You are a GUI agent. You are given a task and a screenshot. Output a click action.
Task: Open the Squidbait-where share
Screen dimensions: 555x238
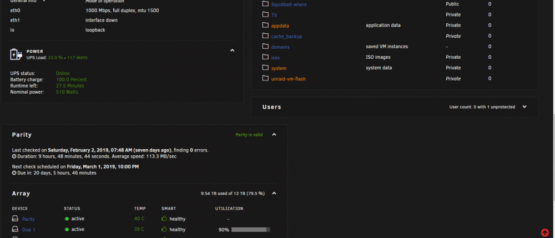point(289,4)
